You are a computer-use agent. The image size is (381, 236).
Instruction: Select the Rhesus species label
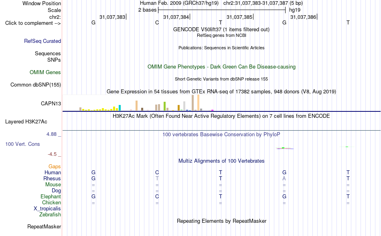[x=52, y=178]
